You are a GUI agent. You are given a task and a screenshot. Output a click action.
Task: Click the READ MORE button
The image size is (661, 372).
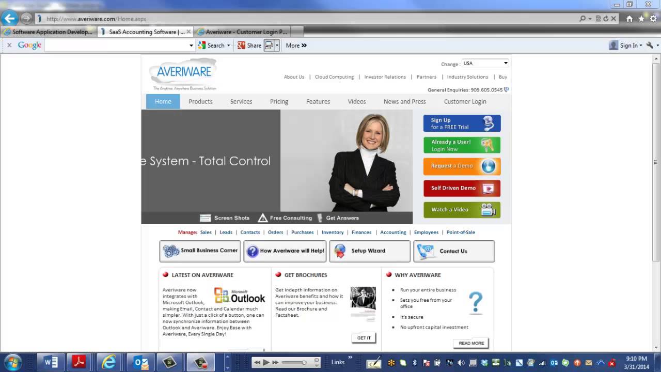(471, 343)
